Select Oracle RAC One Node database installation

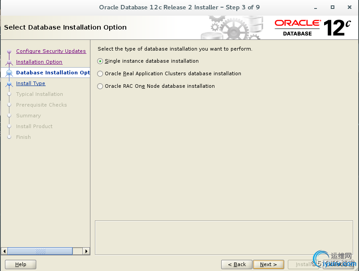(156, 86)
